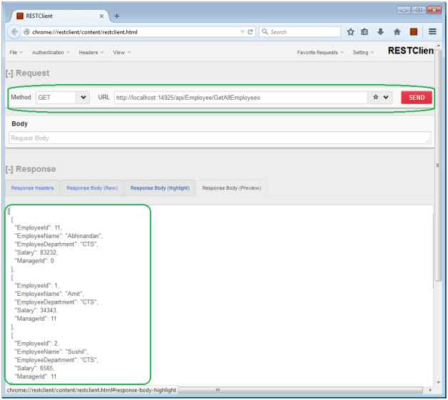The image size is (448, 400).
Task: Switch to Response Headers tab
Action: pyautogui.click(x=33, y=188)
